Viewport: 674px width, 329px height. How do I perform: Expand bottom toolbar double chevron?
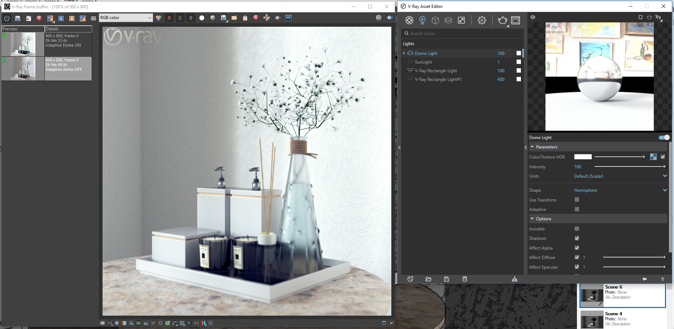click(x=391, y=323)
